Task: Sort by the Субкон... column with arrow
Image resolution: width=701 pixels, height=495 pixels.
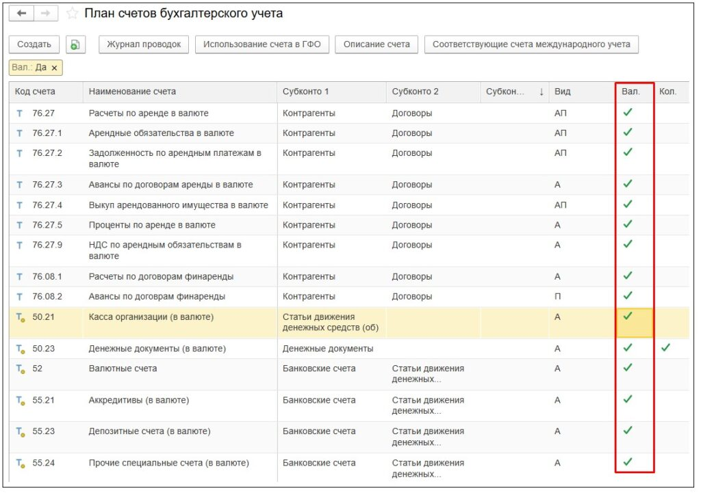Action: click(x=513, y=92)
